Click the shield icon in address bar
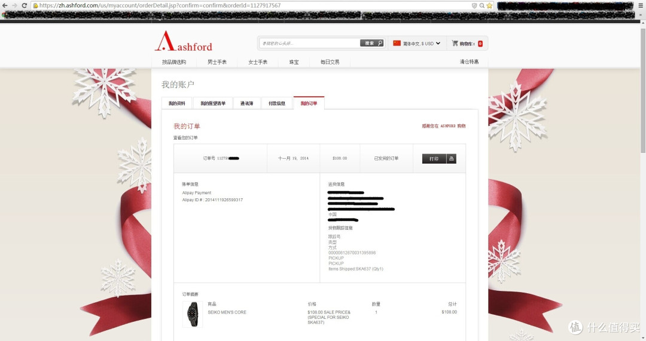This screenshot has width=646, height=341. [x=474, y=5]
